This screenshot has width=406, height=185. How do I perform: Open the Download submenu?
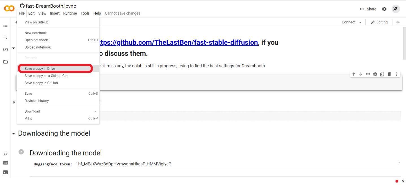click(x=58, y=111)
